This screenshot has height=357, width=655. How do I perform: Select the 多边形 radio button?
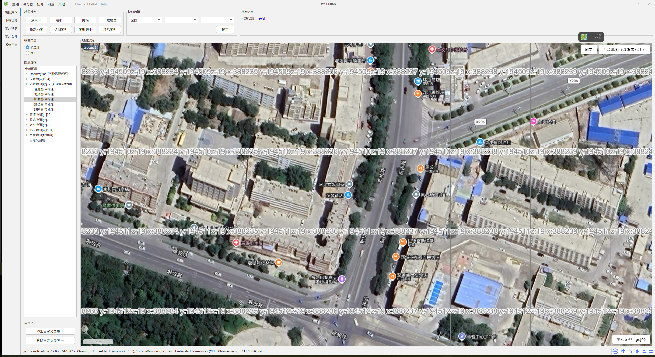coord(27,47)
